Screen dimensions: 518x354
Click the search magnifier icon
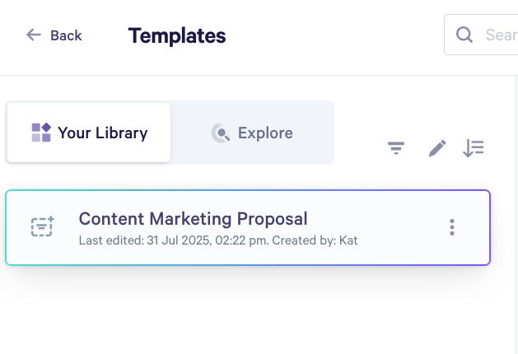[x=464, y=35]
